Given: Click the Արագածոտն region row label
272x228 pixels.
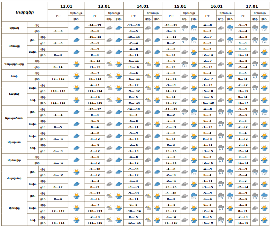Looking at the screenshot, I should pyautogui.click(x=14, y=118).
